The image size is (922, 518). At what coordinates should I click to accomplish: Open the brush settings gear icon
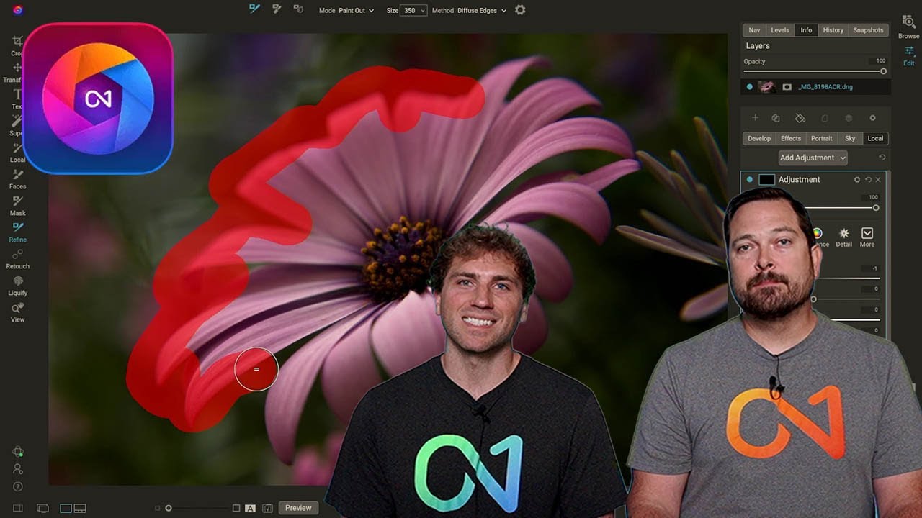(520, 10)
